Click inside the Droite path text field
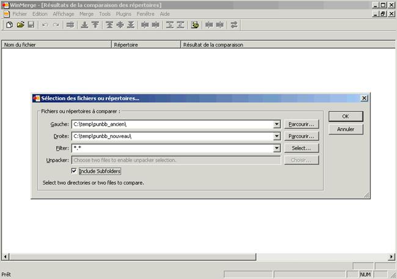The height and width of the screenshot is (279, 397). pyautogui.click(x=171, y=136)
